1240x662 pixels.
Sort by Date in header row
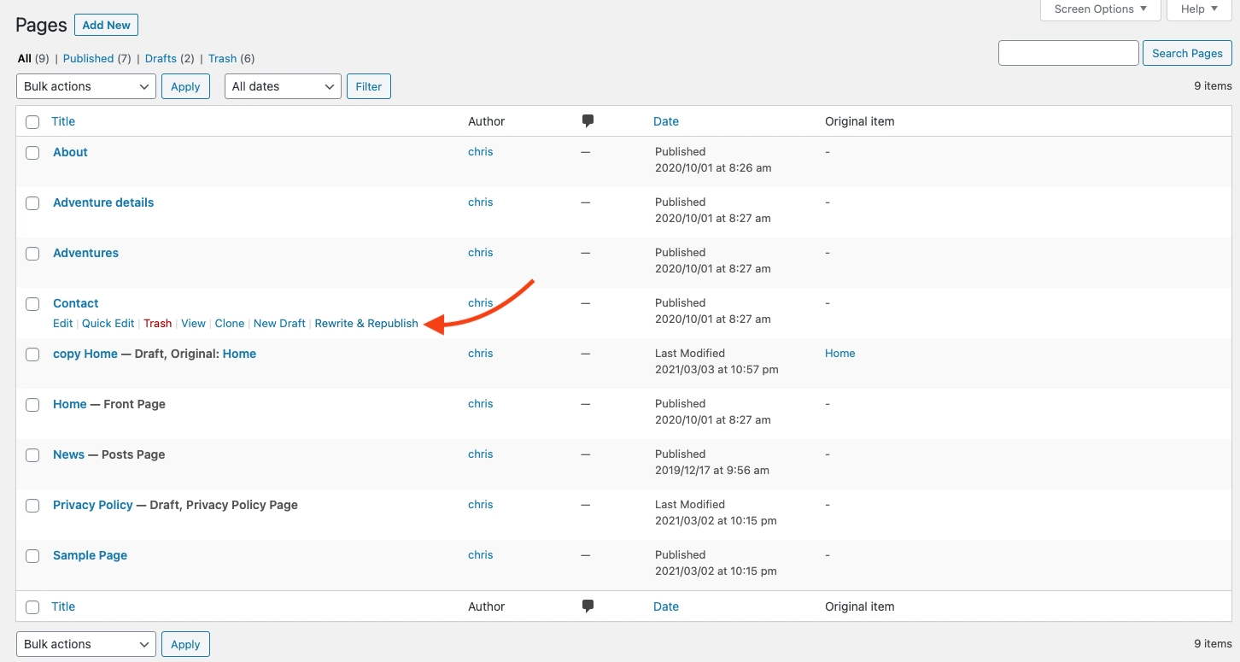(x=666, y=121)
